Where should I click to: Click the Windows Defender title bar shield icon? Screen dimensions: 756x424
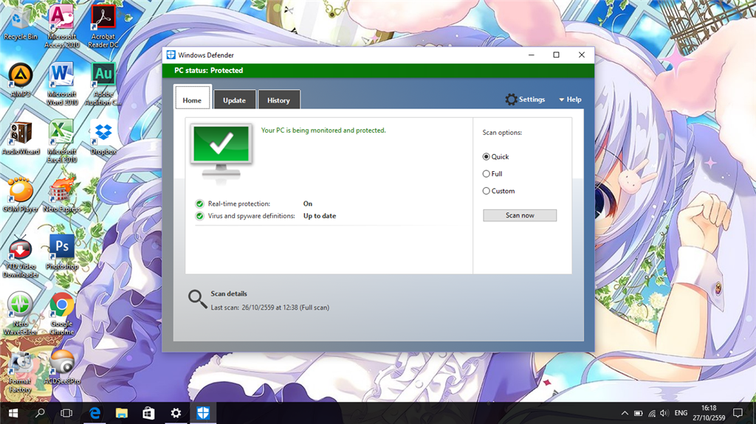[x=171, y=55]
